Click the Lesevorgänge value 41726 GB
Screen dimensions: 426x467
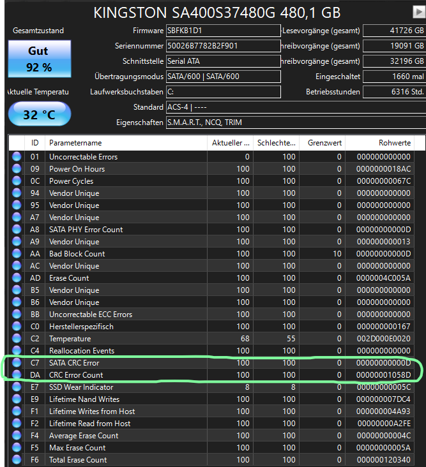point(394,31)
